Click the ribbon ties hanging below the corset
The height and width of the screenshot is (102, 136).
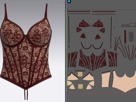[x=26, y=94]
